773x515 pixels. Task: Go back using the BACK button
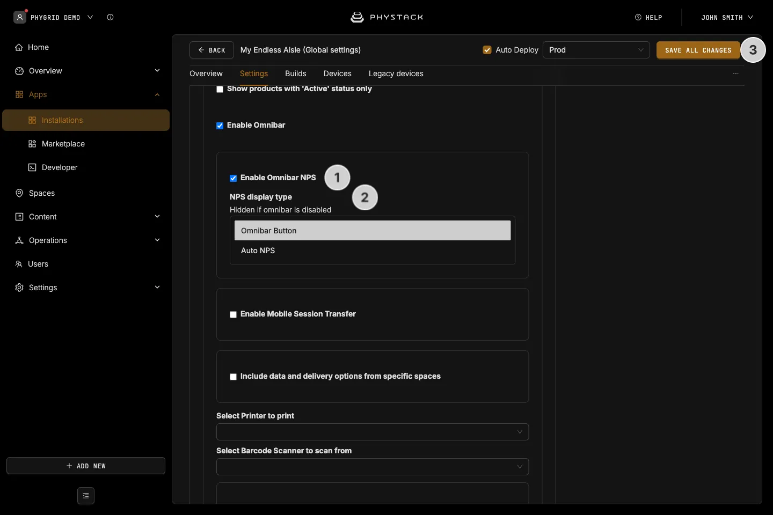click(212, 50)
